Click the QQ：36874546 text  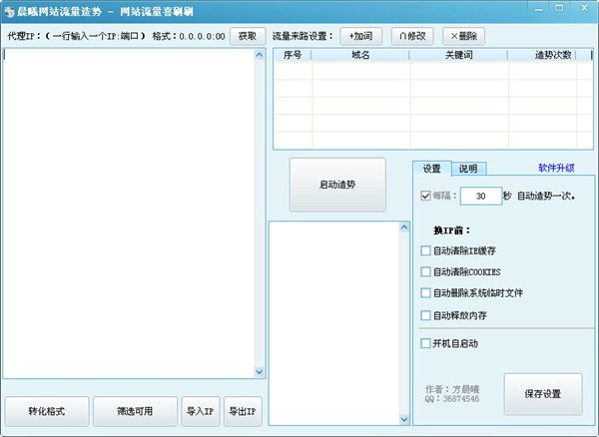click(452, 399)
